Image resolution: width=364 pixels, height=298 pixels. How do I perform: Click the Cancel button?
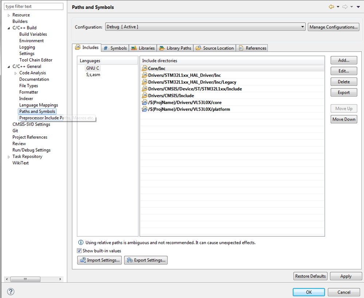[x=344, y=292]
